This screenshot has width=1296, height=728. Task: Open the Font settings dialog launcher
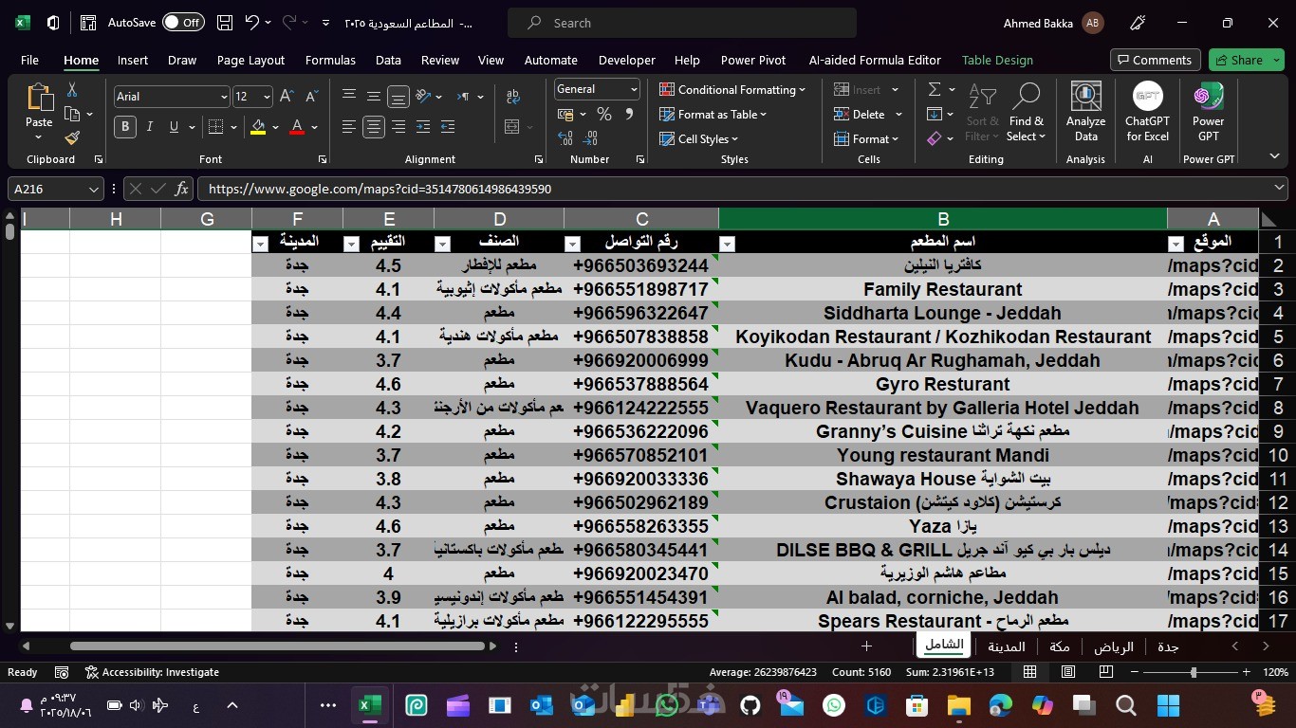point(323,159)
